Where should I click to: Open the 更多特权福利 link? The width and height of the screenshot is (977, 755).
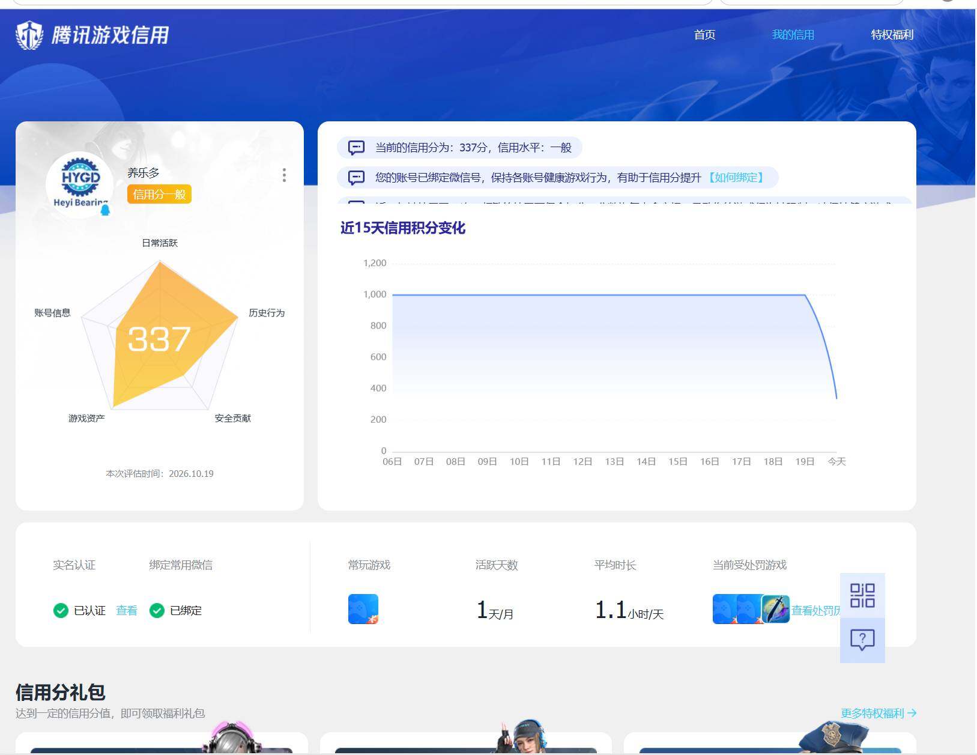(x=879, y=713)
